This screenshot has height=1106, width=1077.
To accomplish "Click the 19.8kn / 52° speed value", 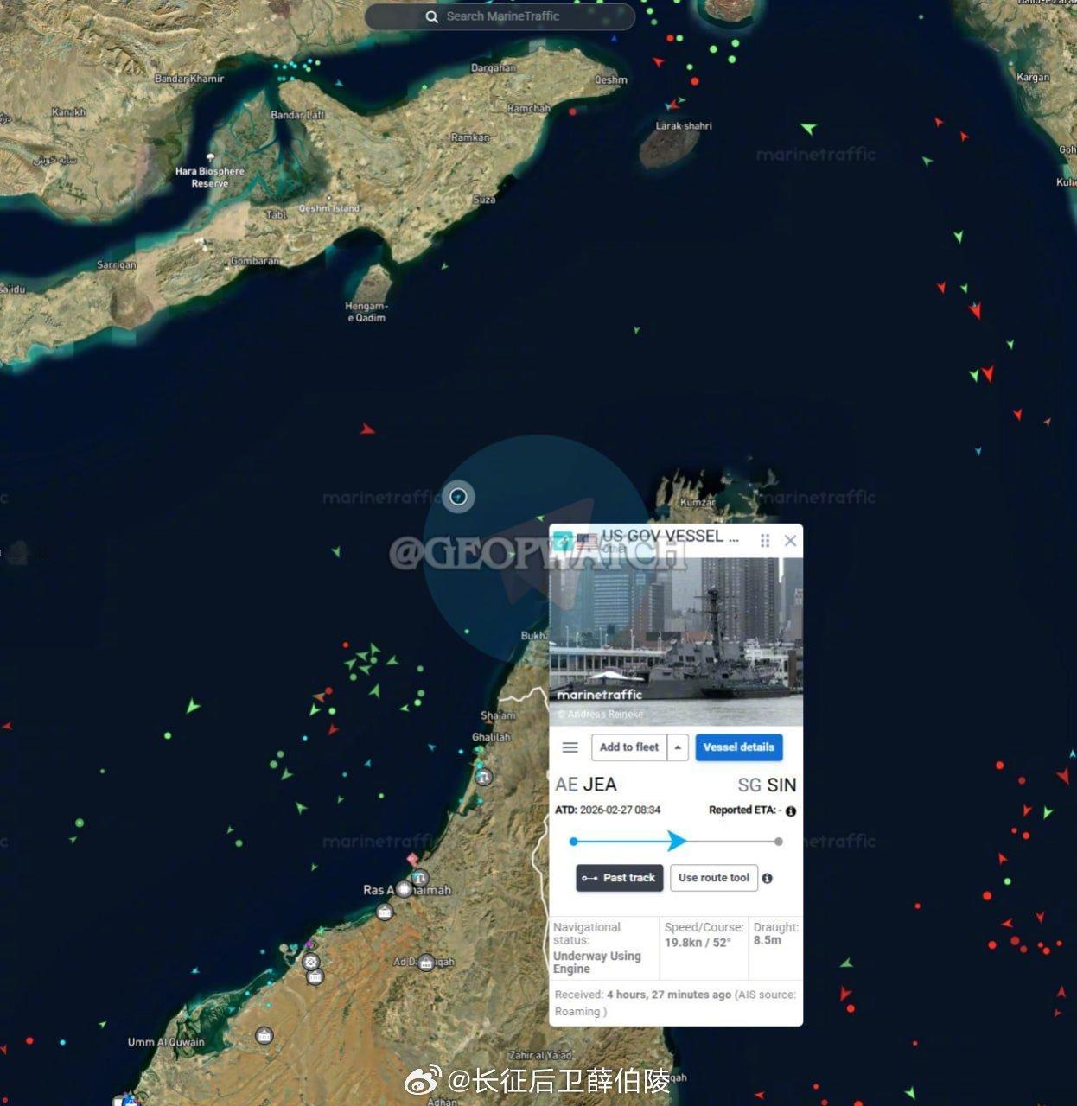I will [x=698, y=943].
